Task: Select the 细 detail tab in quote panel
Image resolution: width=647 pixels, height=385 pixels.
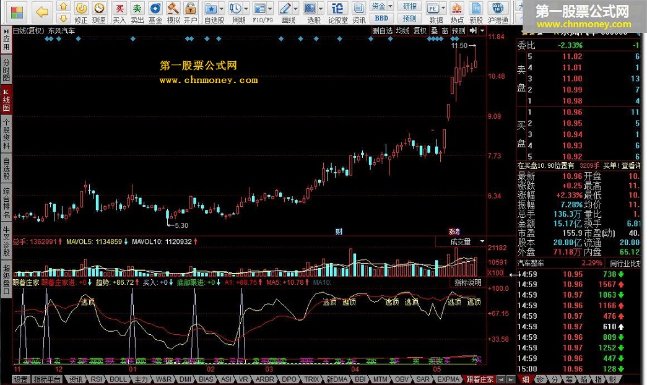Action: [x=526, y=379]
